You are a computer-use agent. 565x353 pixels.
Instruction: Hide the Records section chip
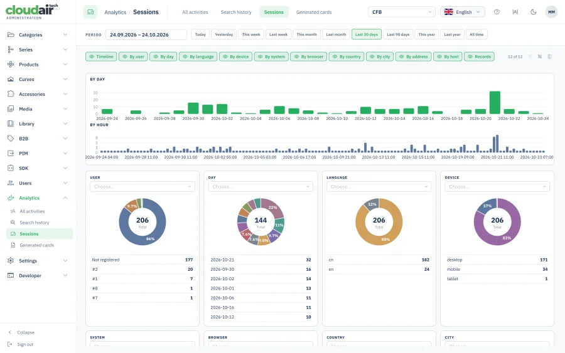(479, 56)
